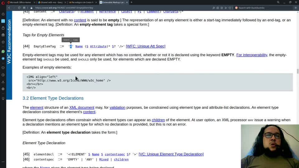Open the children link in paragraph

pos(158,120)
